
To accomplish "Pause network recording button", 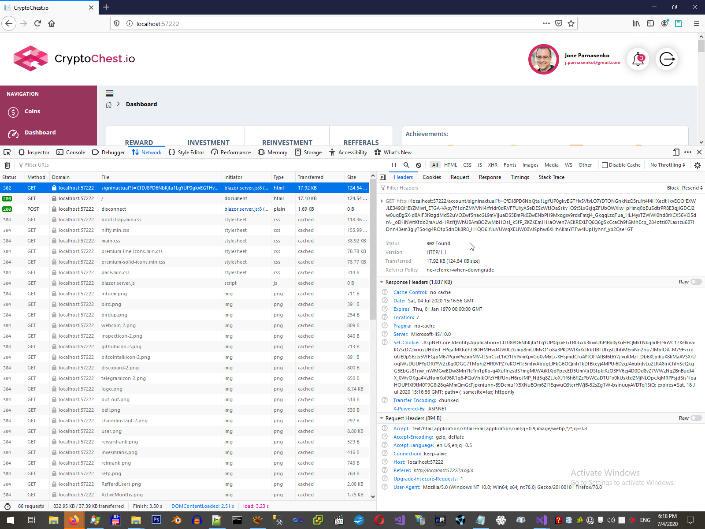I will pyautogui.click(x=394, y=165).
